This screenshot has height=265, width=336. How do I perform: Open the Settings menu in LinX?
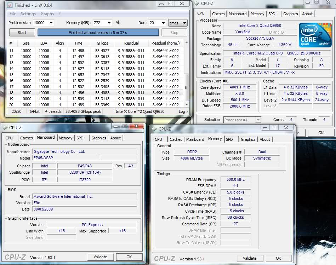(28, 14)
